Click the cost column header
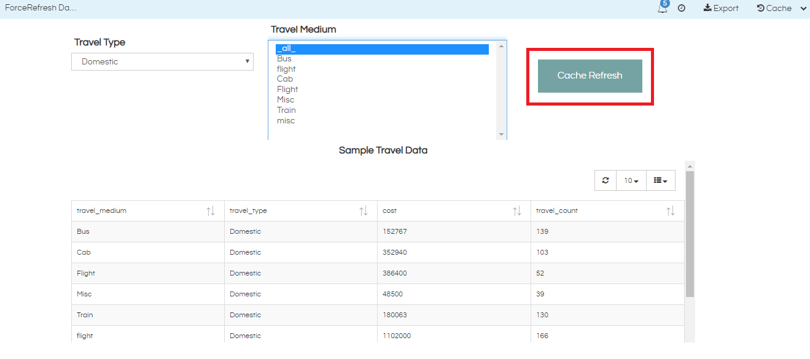This screenshot has height=359, width=810. click(454, 211)
